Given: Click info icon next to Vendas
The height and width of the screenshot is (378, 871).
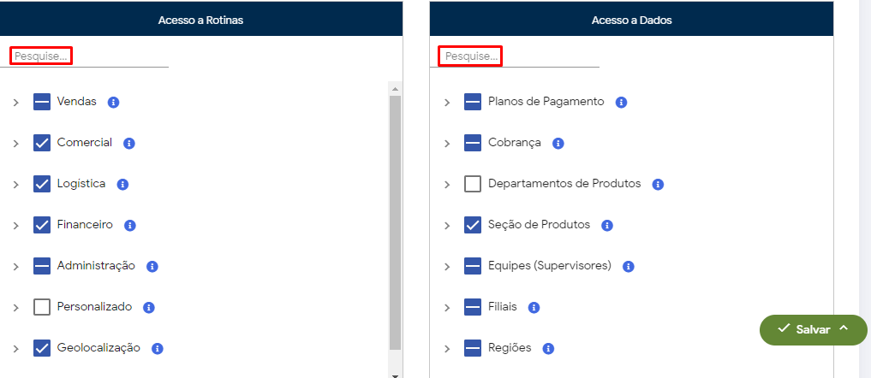Looking at the screenshot, I should [113, 102].
